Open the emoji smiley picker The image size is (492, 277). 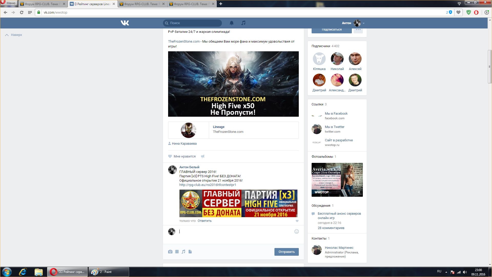click(x=296, y=232)
